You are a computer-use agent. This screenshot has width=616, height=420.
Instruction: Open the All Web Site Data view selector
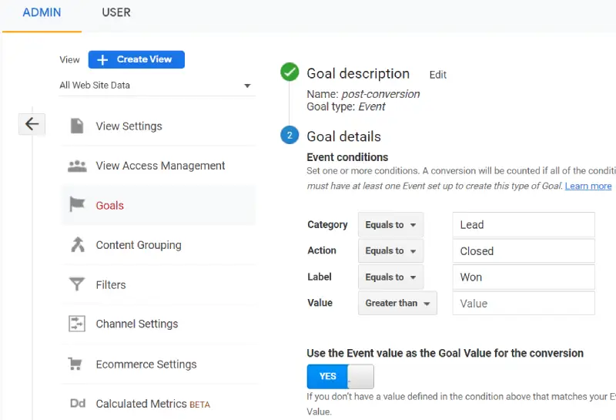(157, 86)
